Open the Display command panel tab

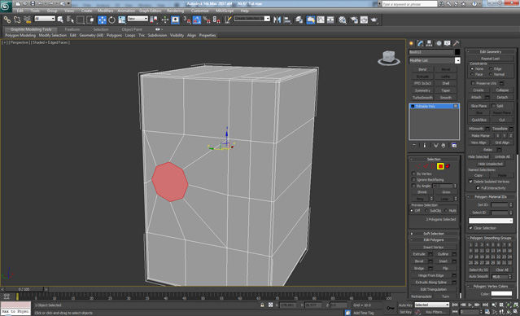pyautogui.click(x=448, y=43)
